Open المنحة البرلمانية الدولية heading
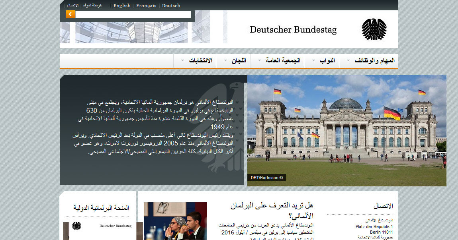 click(x=101, y=208)
